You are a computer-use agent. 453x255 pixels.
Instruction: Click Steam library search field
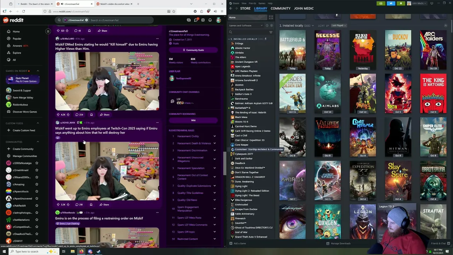pos(248,32)
